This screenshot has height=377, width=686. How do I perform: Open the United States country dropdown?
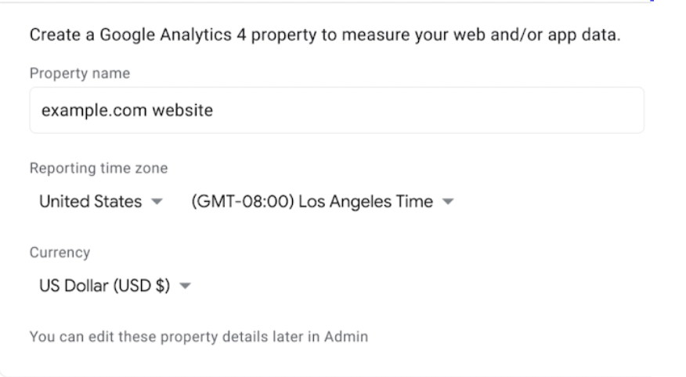100,202
